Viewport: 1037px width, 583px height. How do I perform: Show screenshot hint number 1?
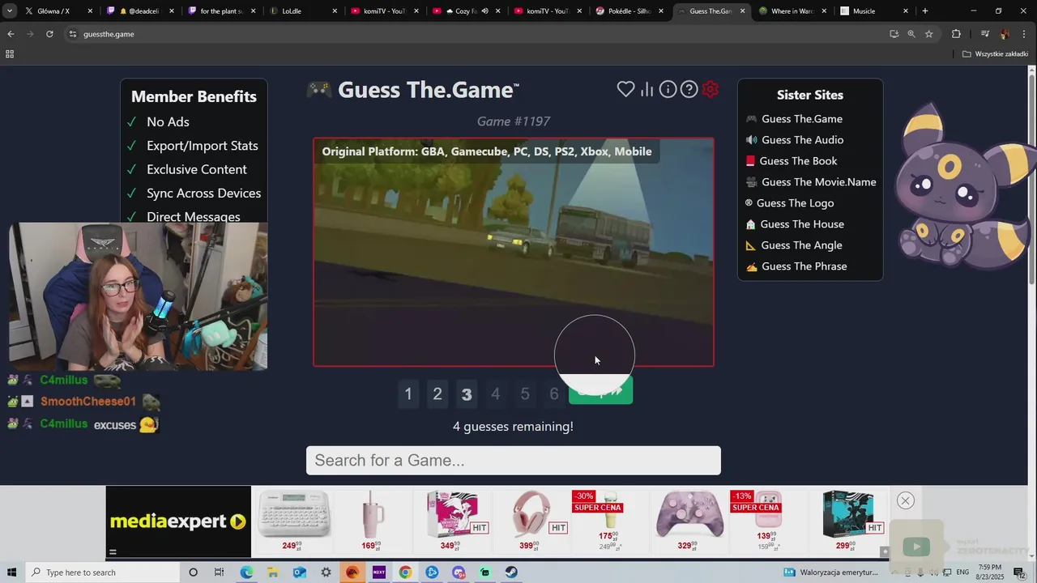[x=408, y=394]
